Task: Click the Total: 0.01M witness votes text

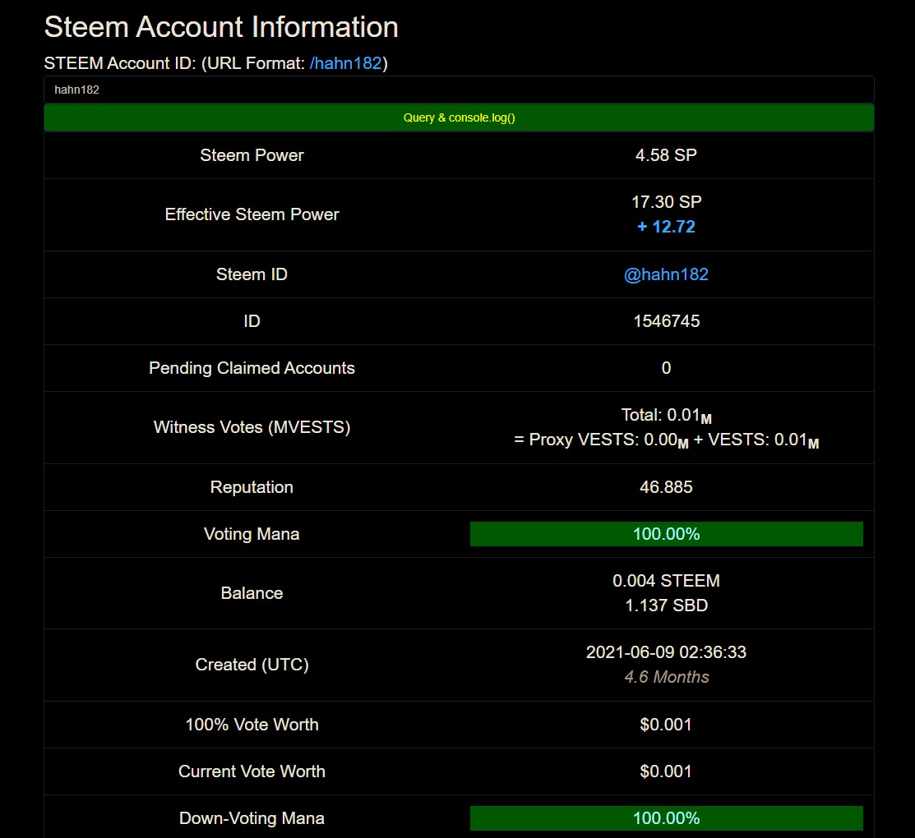Action: (666, 415)
